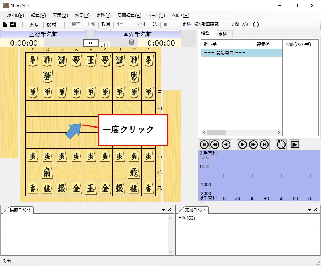Step forward one move button

(243, 145)
